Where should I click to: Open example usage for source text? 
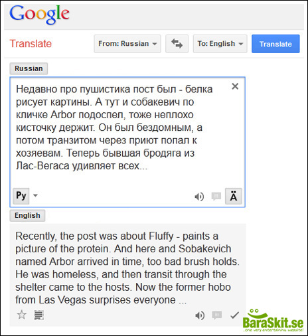tap(216, 196)
